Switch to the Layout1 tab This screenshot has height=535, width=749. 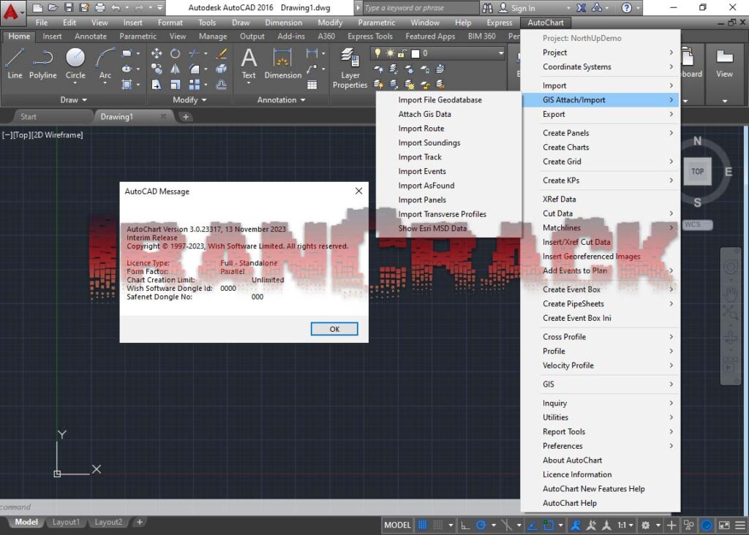click(x=66, y=521)
